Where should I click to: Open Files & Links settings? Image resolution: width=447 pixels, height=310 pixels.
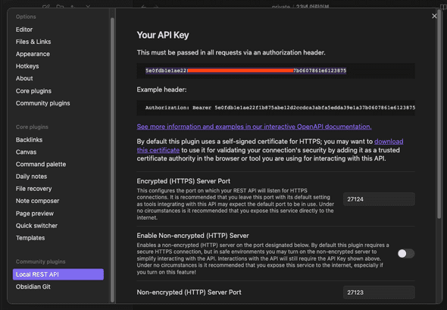(33, 42)
